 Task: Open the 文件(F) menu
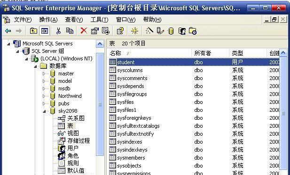point(23,19)
